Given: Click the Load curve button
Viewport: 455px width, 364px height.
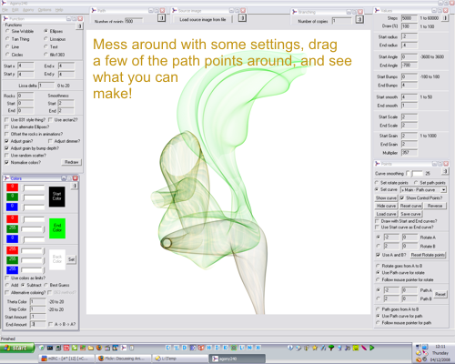Looking at the screenshot, I should click(386, 214).
